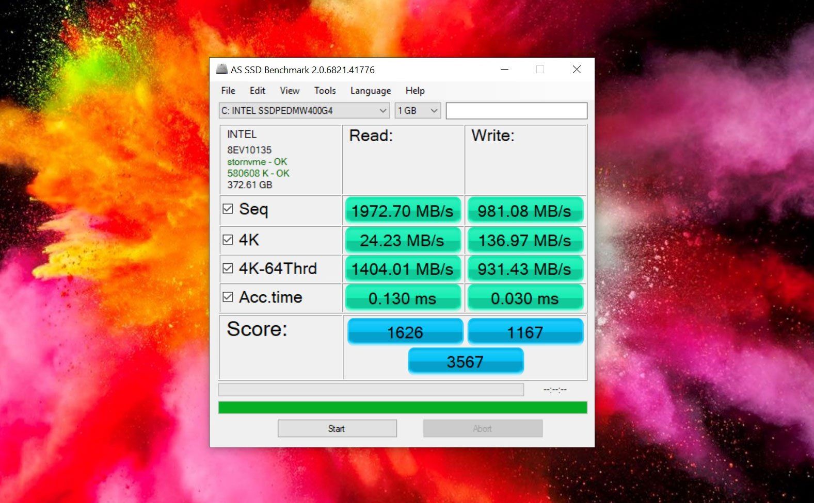This screenshot has height=503, width=814.
Task: Click the green progress bar
Action: [x=403, y=408]
